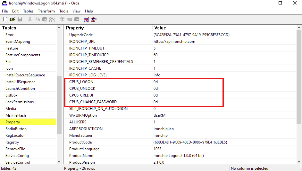Select the Registry table in the list
Image resolution: width=302 pixels, height=171 pixels.
point(12,142)
